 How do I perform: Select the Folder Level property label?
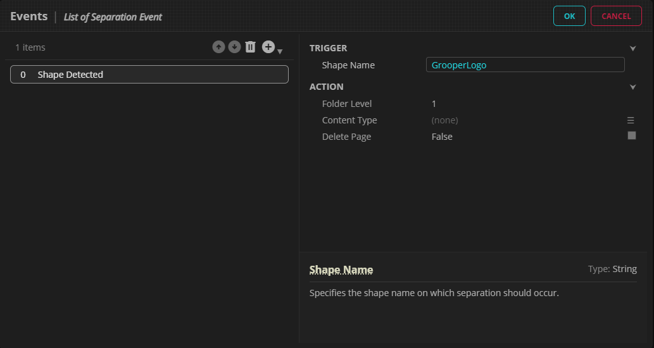tap(347, 104)
